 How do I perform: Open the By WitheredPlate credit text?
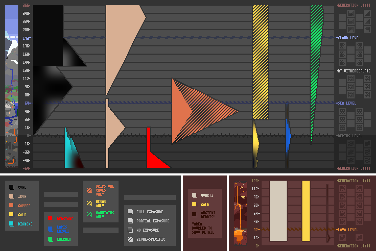tap(354, 71)
